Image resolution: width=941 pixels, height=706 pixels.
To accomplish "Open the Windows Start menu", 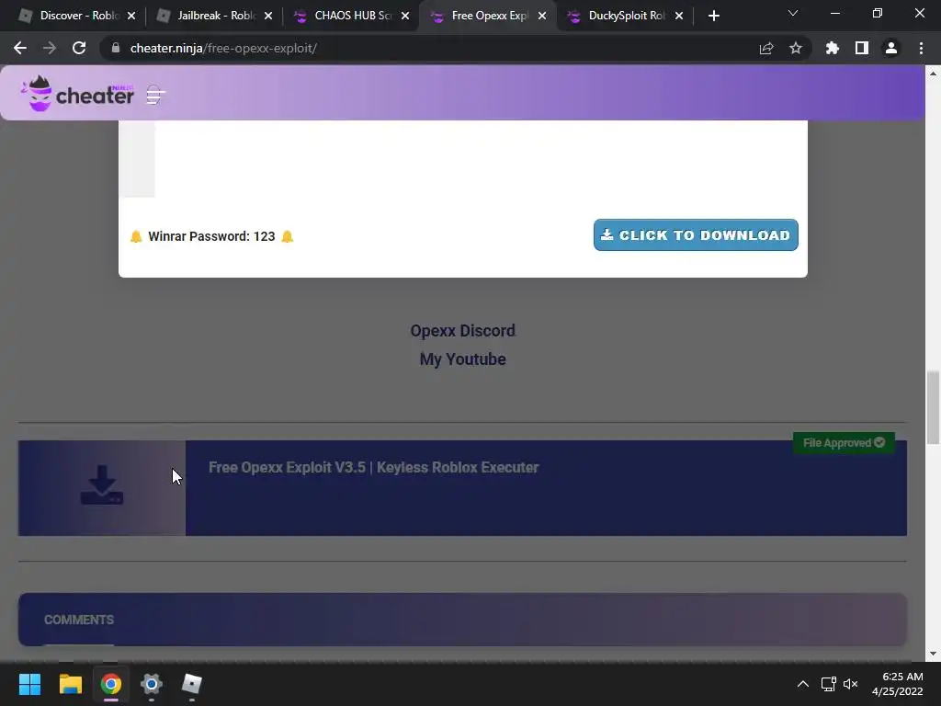I will pos(29,684).
